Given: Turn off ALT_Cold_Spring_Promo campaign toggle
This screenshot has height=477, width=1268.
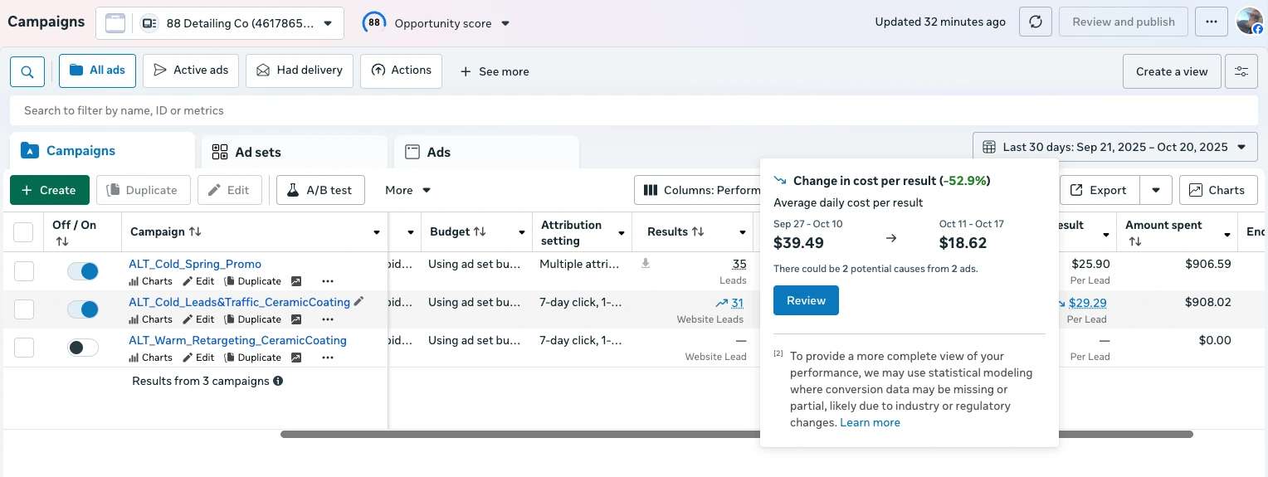Looking at the screenshot, I should click(x=83, y=271).
